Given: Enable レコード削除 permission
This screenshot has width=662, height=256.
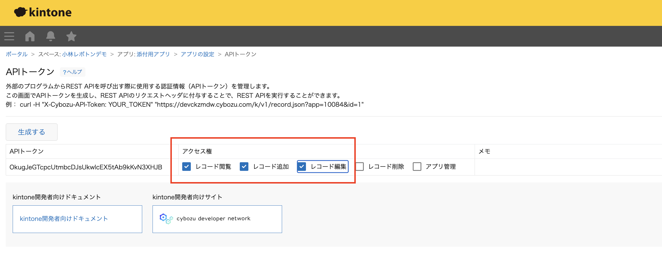Looking at the screenshot, I should coord(359,167).
